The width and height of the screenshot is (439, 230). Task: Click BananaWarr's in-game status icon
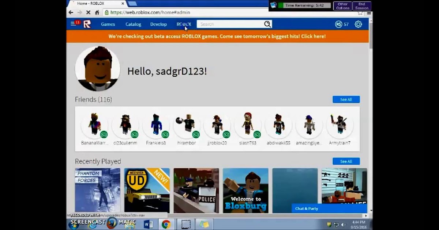(x=104, y=134)
